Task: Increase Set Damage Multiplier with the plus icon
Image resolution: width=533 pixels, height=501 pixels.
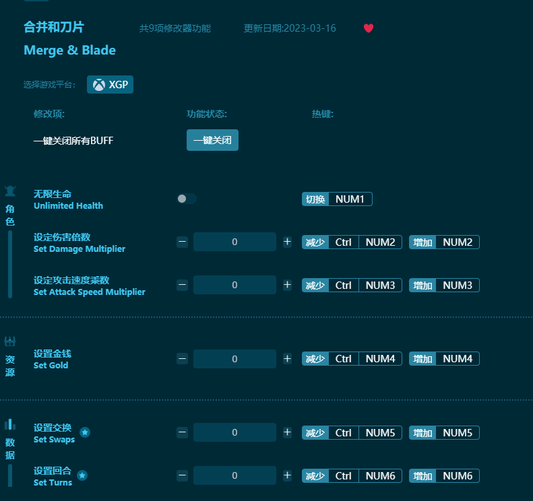Action: (x=287, y=242)
